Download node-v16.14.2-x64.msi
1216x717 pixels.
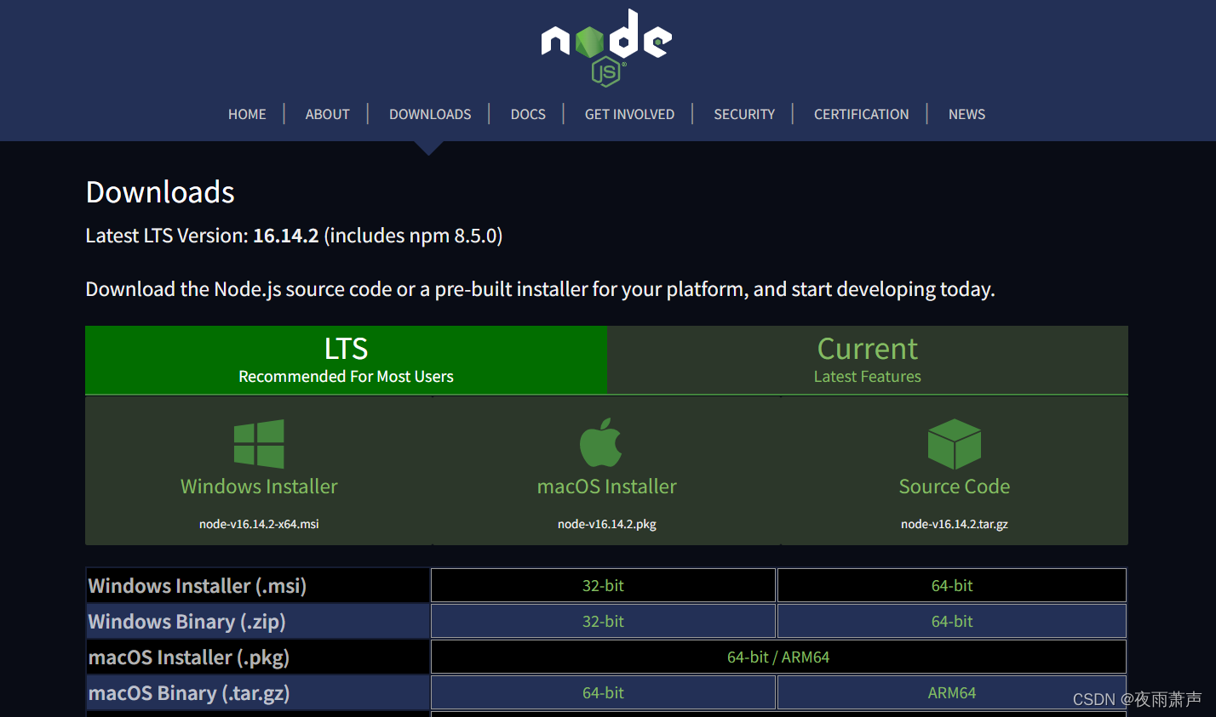[259, 524]
